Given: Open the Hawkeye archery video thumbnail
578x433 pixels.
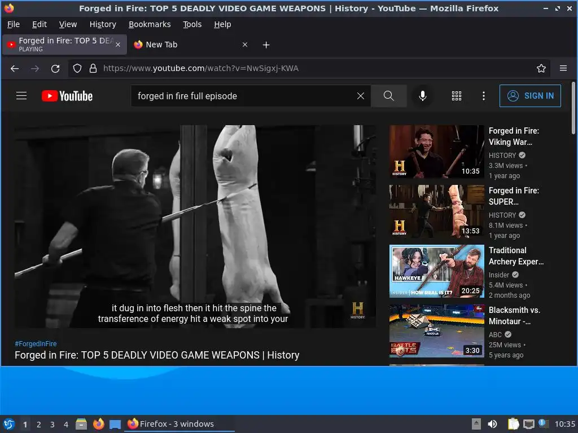Looking at the screenshot, I should point(437,271).
